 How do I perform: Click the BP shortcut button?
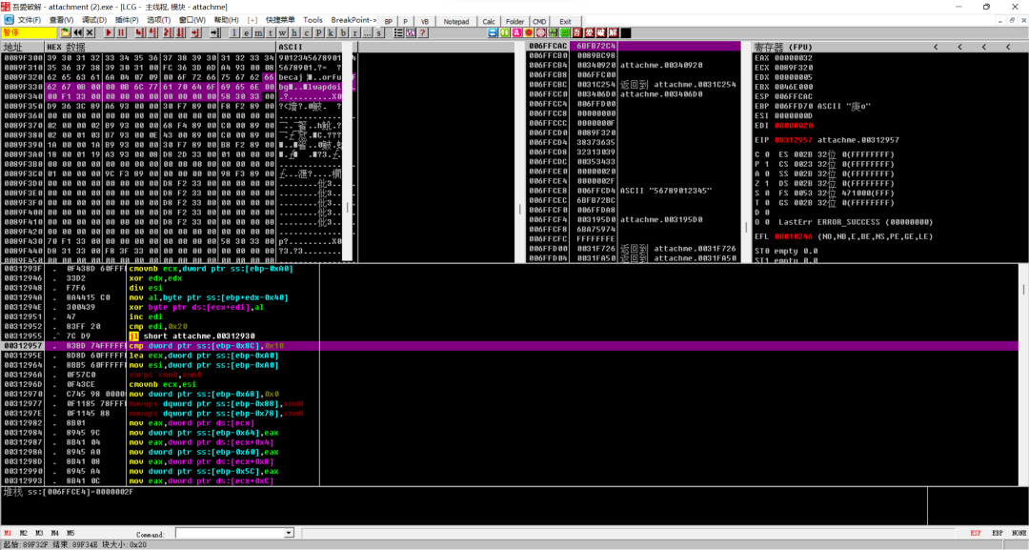[388, 22]
